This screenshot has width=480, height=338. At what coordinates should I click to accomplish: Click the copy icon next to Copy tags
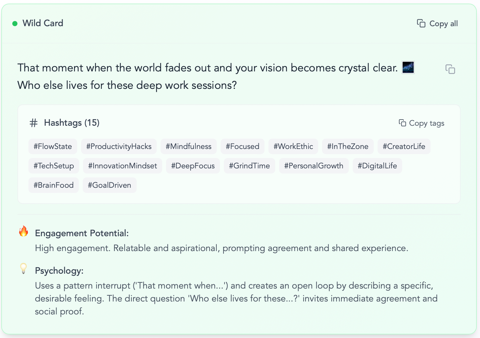402,123
